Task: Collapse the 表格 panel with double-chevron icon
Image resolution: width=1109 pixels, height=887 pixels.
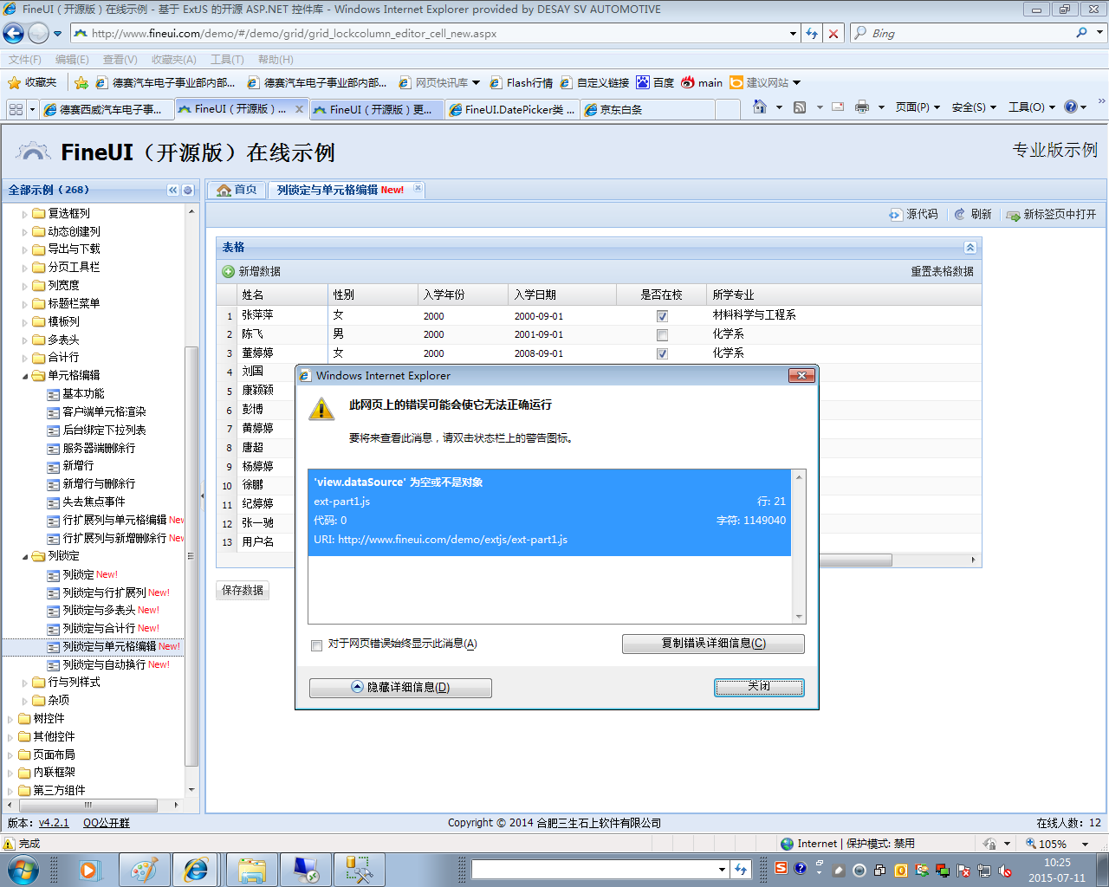Action: click(970, 248)
